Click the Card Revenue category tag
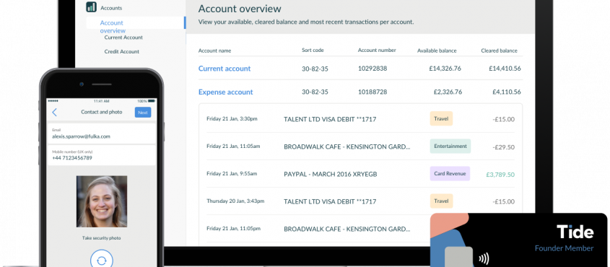This screenshot has height=267, width=610. point(450,173)
